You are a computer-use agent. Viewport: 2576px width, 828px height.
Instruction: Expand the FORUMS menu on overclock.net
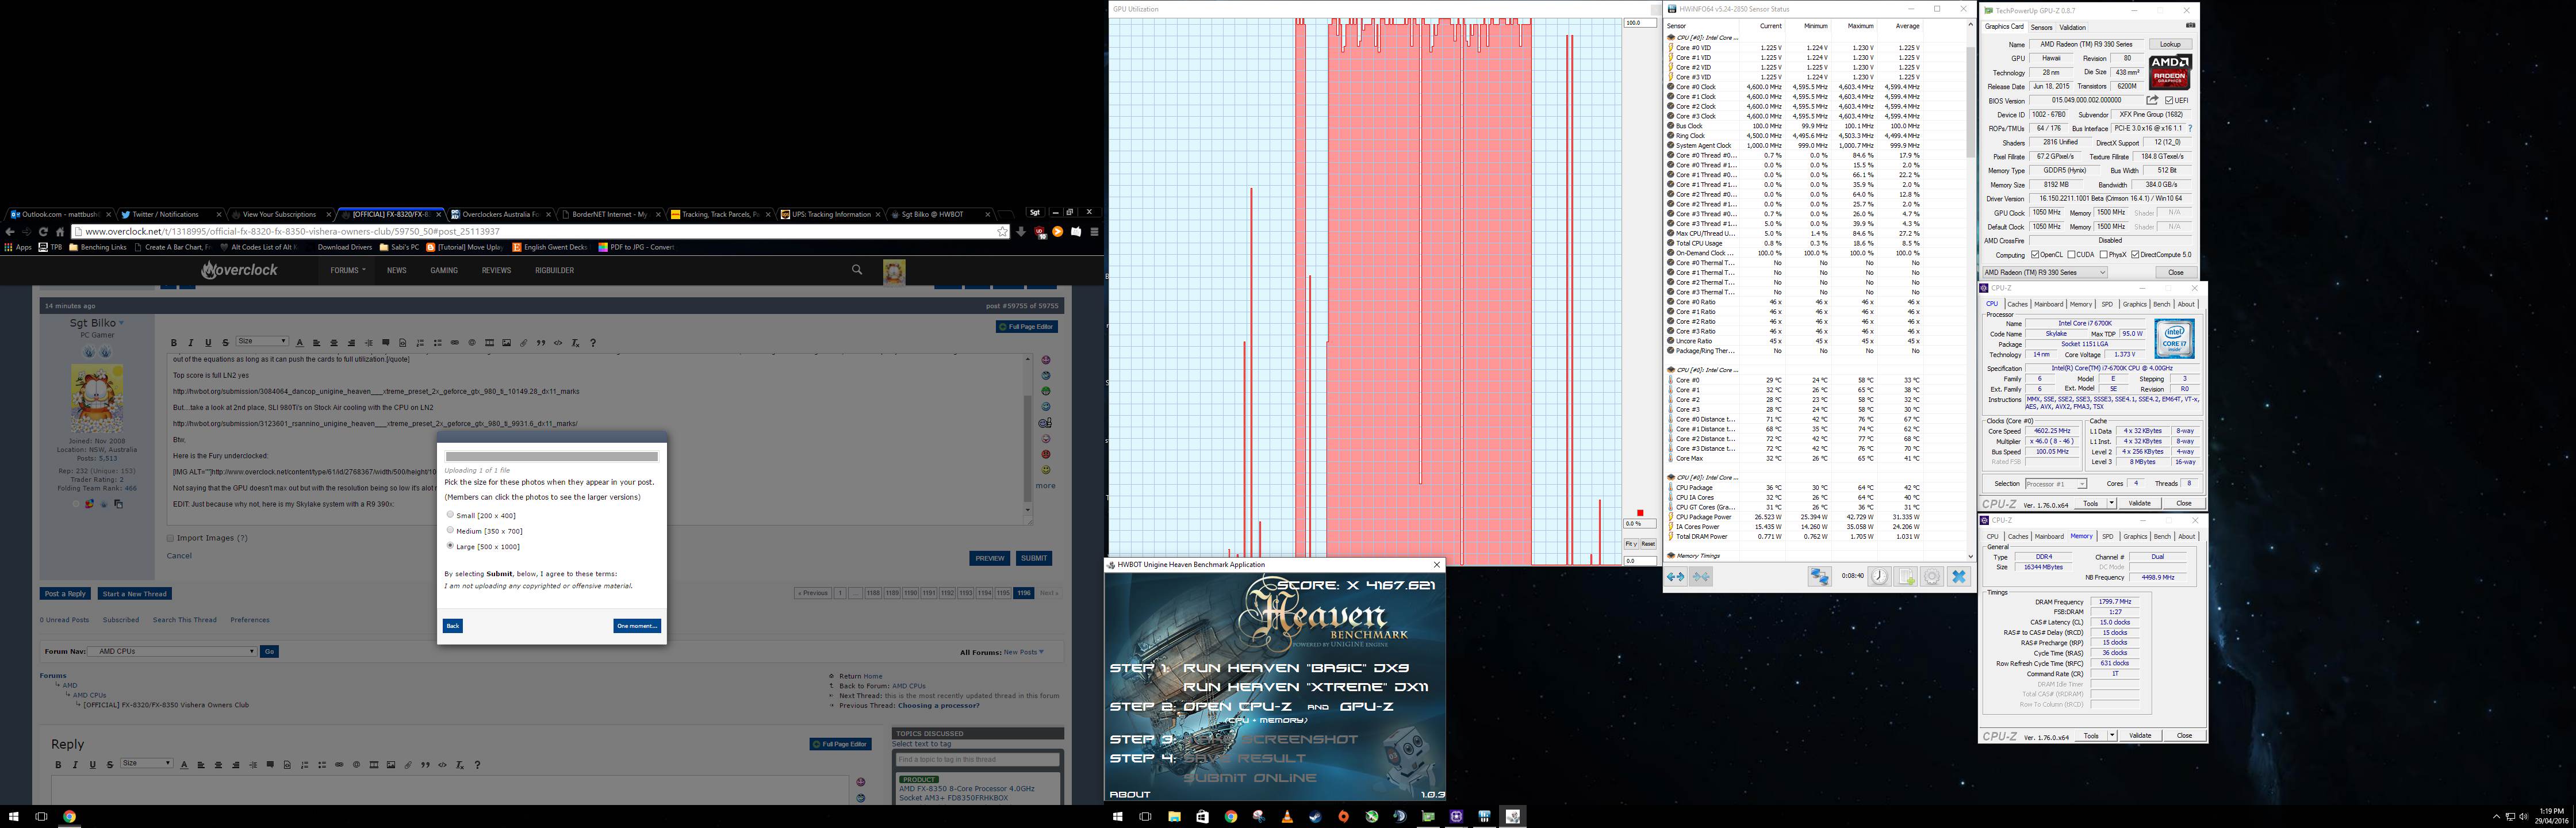(348, 270)
